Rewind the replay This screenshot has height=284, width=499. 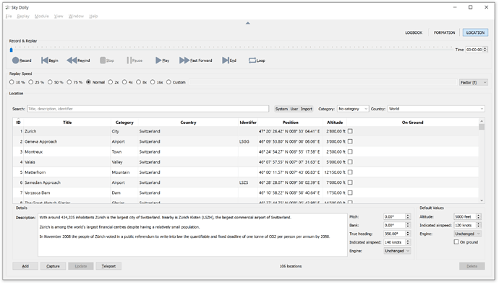[78, 61]
